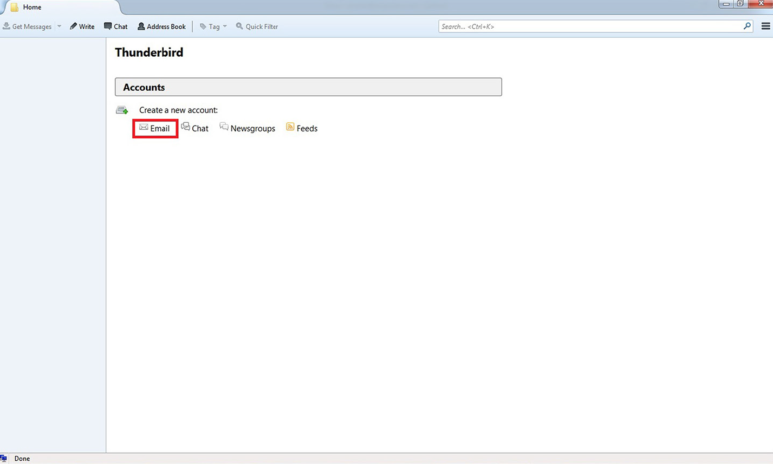Create a new Feeds account
The height and width of the screenshot is (464, 773).
[x=302, y=128]
